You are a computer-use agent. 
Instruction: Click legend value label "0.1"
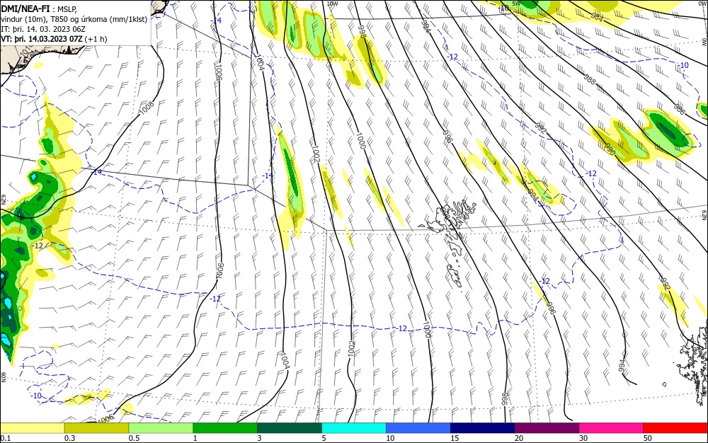[x=5, y=438]
